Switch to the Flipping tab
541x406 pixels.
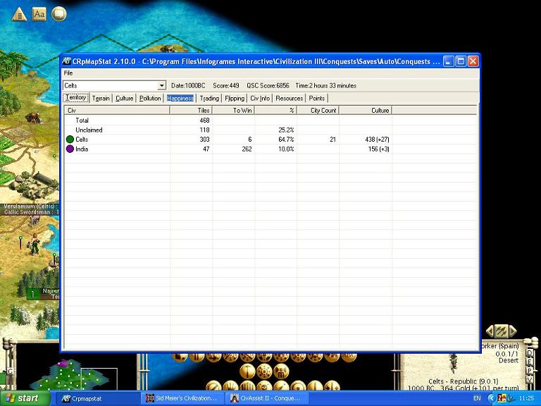(235, 99)
